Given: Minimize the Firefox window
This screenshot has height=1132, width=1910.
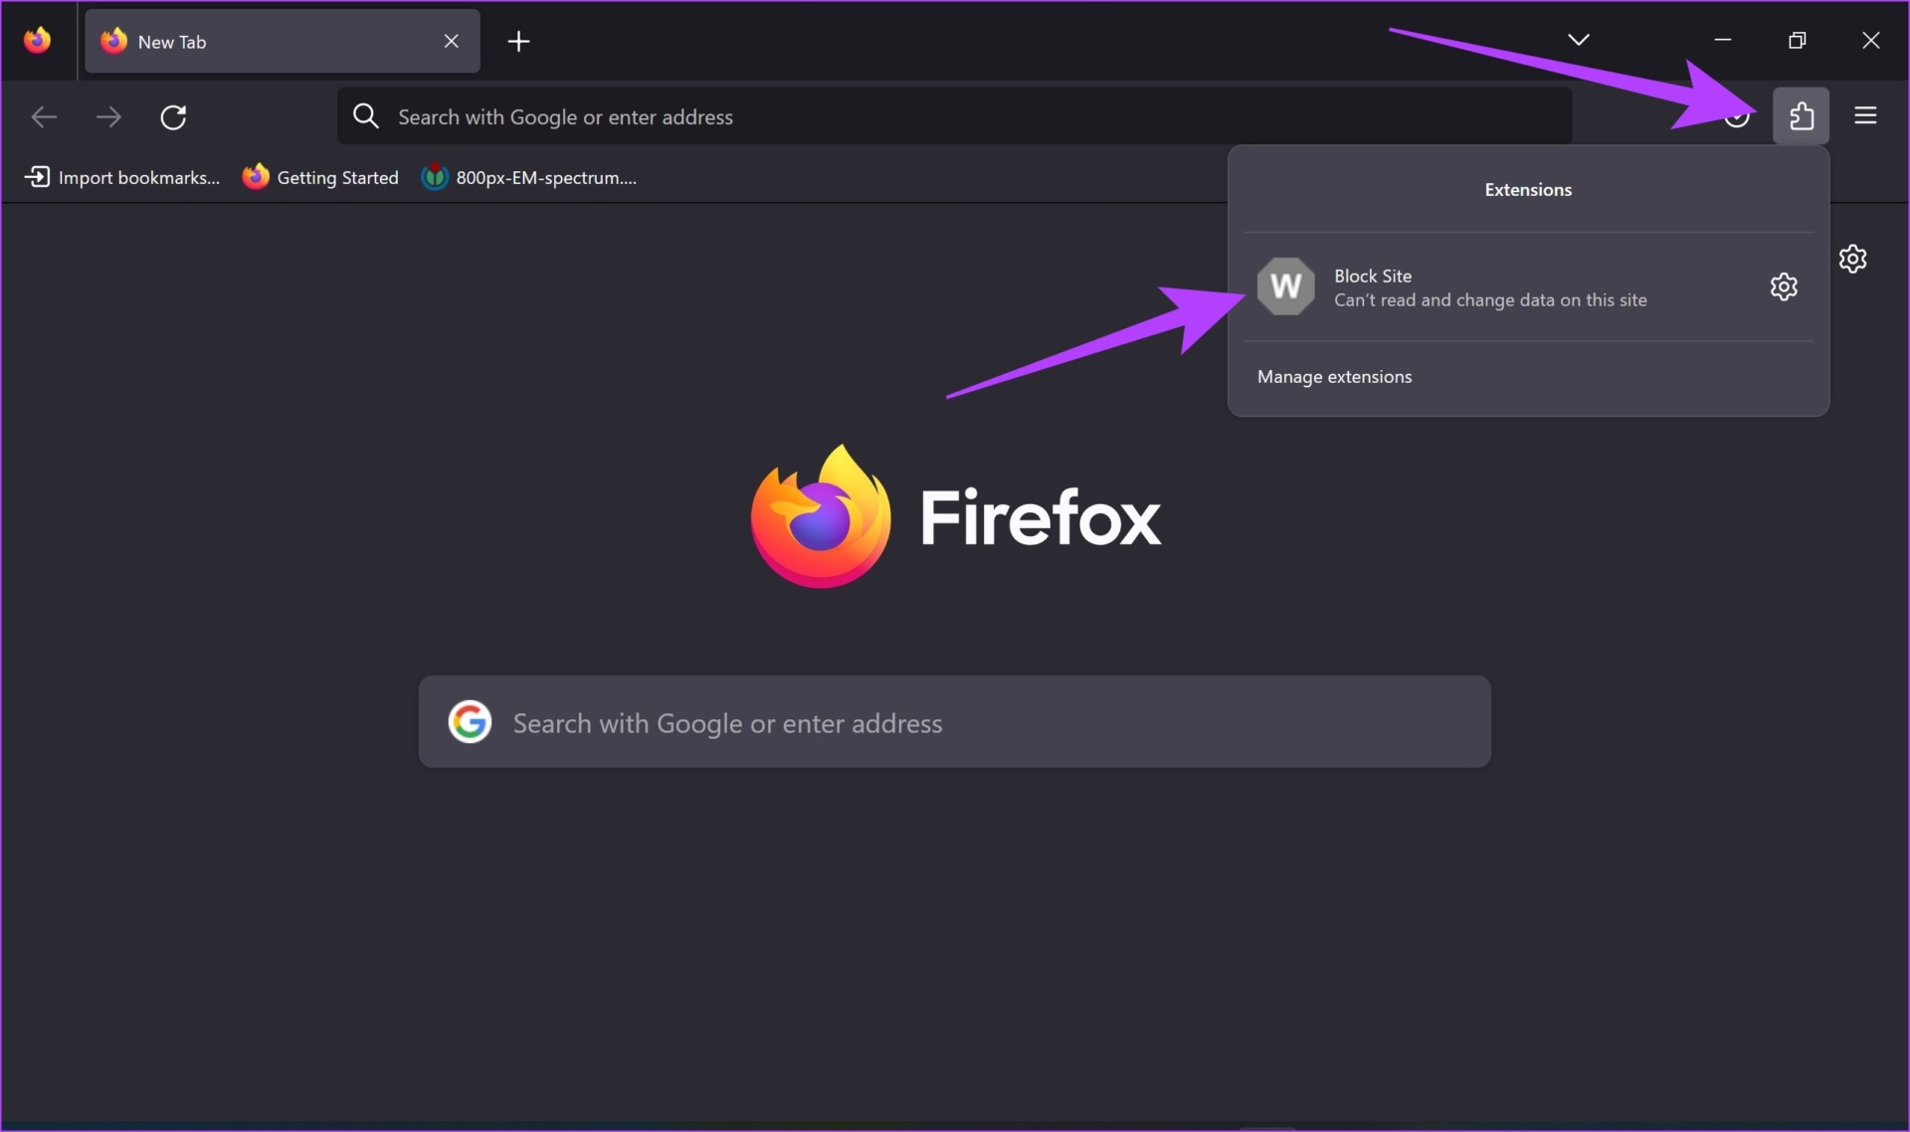Looking at the screenshot, I should tap(1723, 40).
